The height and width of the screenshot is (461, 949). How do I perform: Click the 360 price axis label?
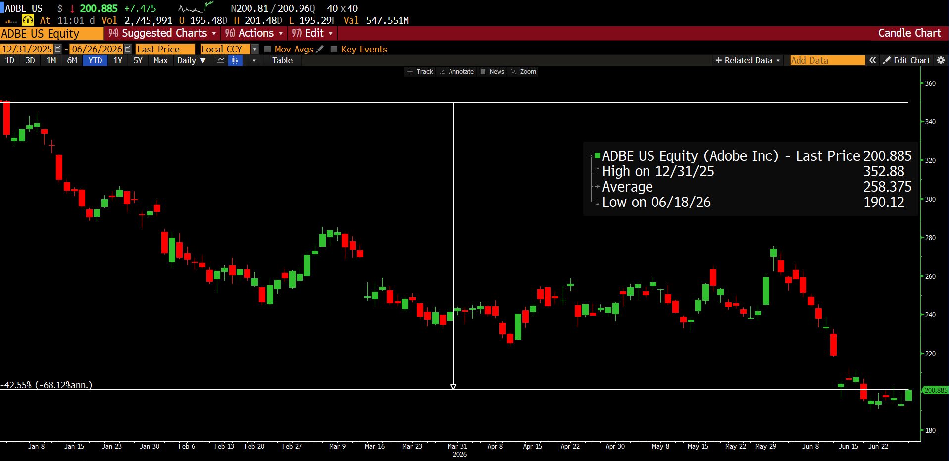pos(930,83)
